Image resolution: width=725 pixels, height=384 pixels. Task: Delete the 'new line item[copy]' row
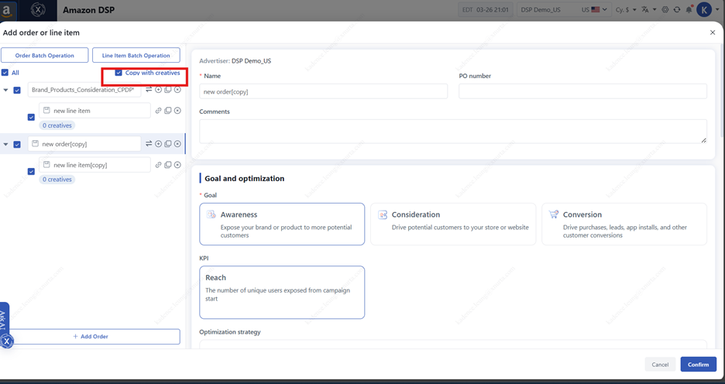click(177, 165)
